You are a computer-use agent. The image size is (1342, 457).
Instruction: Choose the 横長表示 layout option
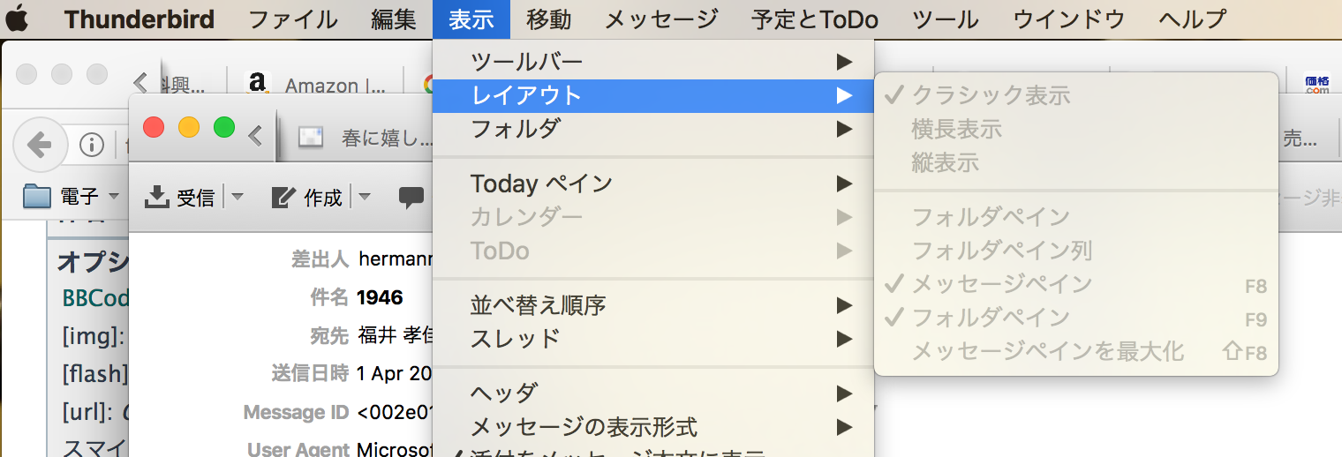pyautogui.click(x=956, y=129)
